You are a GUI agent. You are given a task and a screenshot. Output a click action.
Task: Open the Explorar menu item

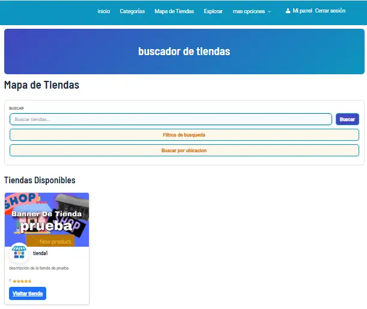(x=213, y=11)
